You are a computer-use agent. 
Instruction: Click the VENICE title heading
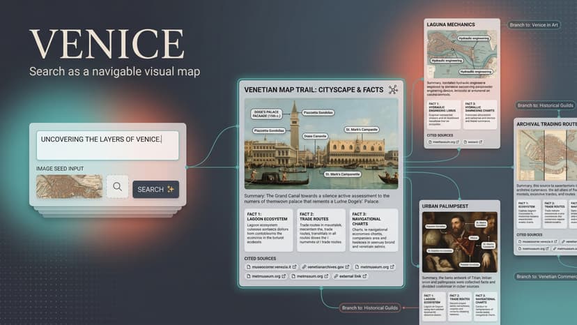click(x=107, y=44)
